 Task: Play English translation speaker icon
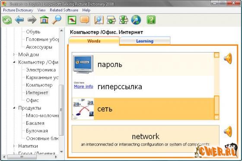point(228,132)
